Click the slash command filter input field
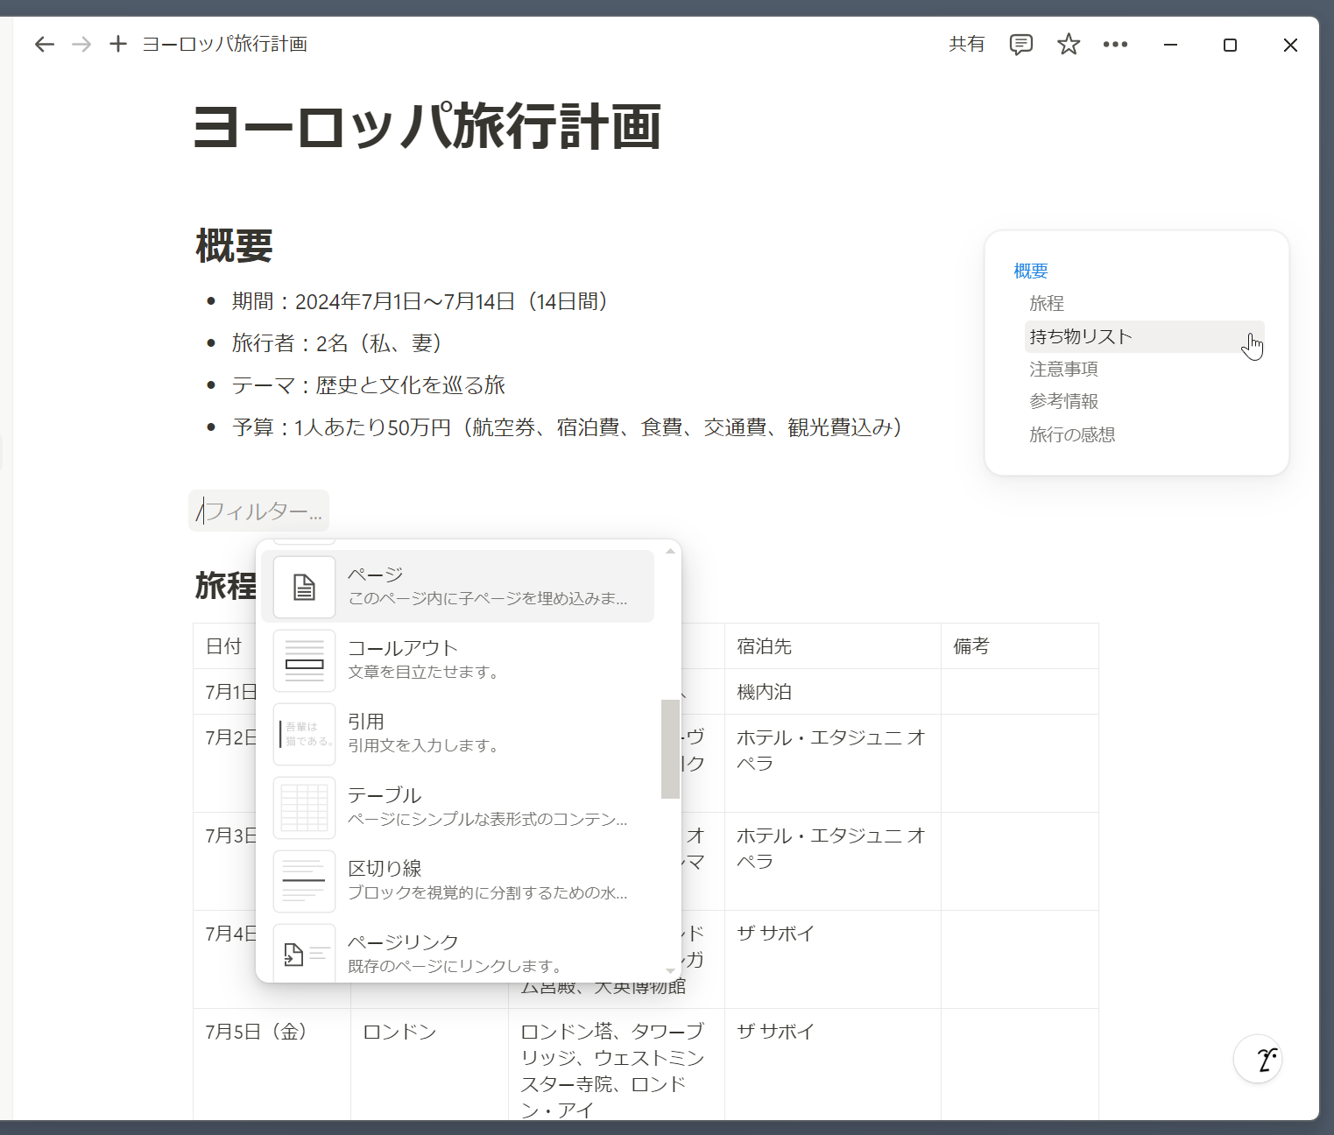 261,511
